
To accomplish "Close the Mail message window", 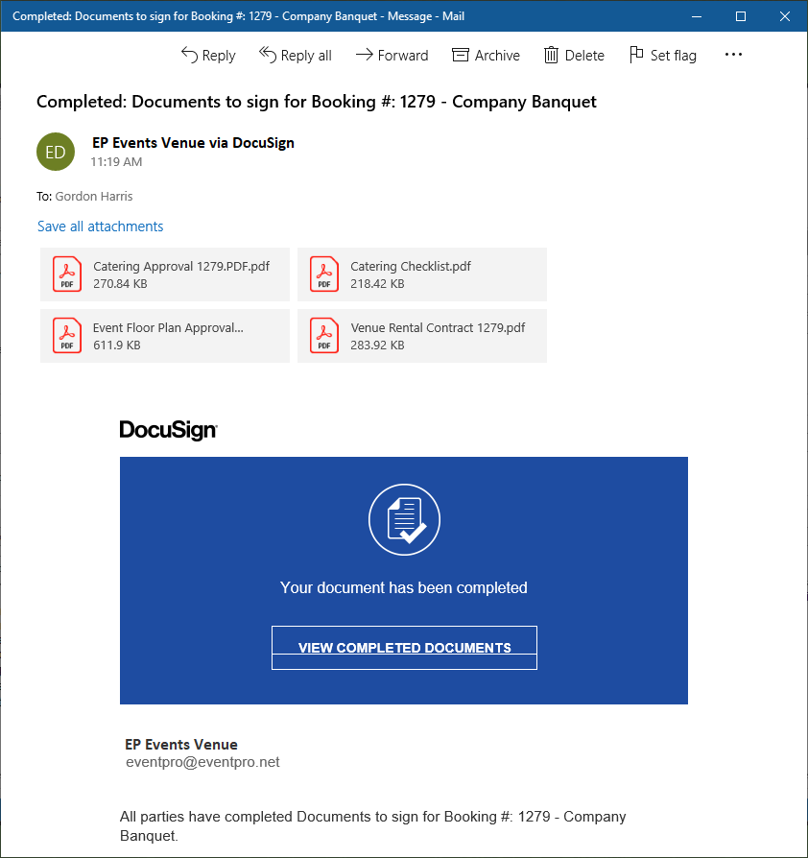I will tap(784, 16).
